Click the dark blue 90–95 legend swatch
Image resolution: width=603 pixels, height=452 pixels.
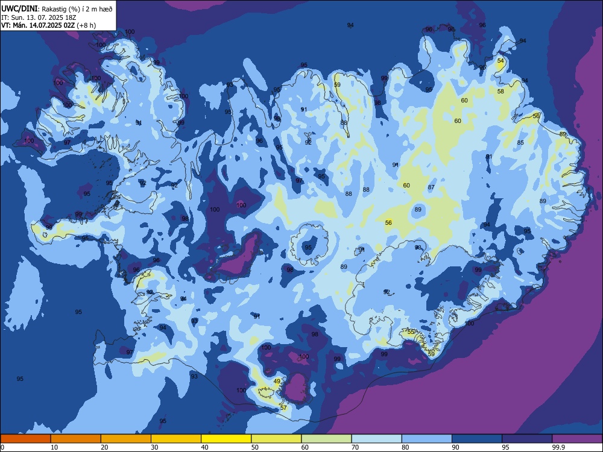[x=477, y=439]
